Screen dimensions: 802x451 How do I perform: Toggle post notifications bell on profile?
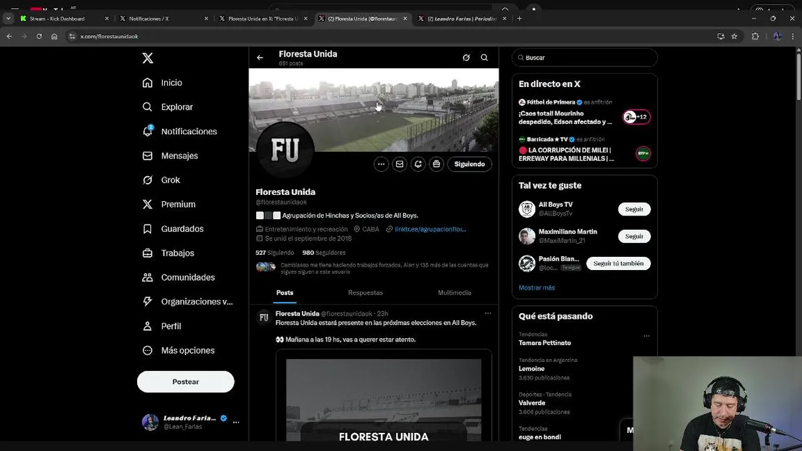pos(418,164)
